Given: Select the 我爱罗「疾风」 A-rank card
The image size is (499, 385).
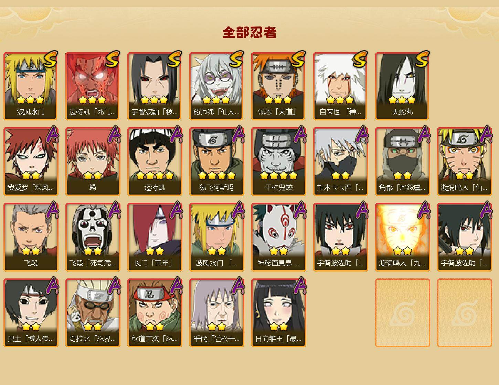Looking at the screenshot, I should [x=31, y=162].
